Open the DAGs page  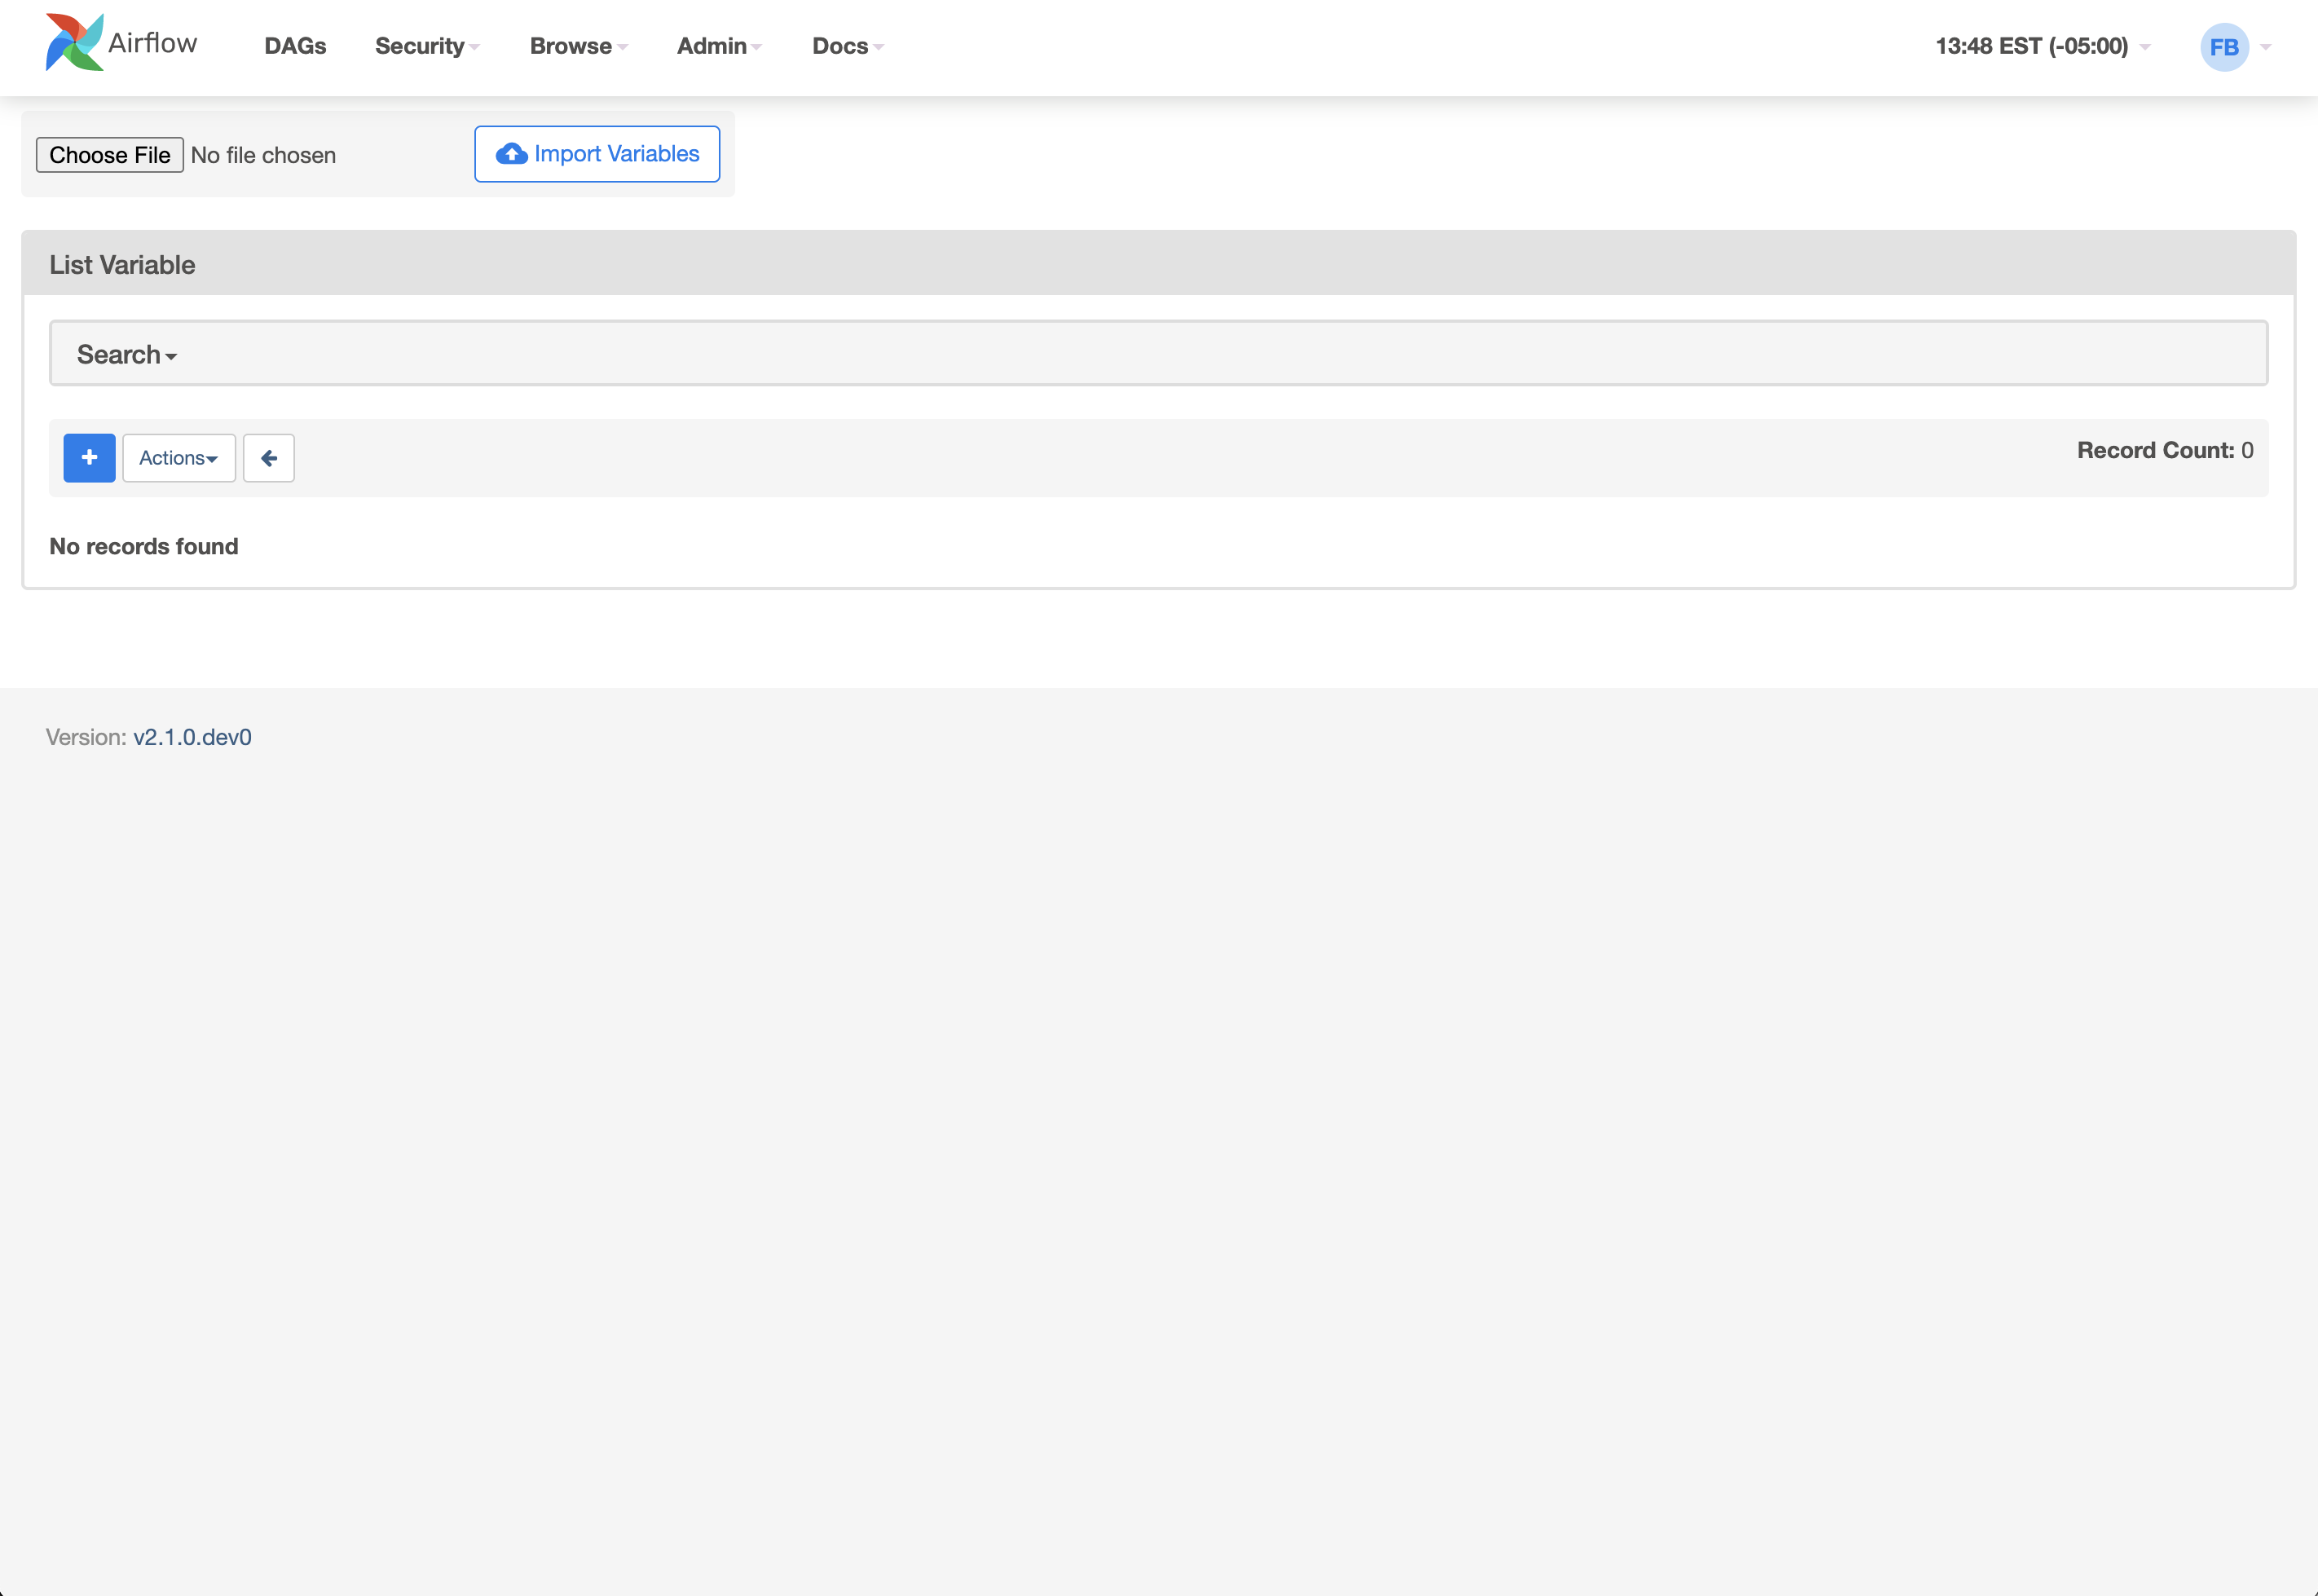click(x=295, y=46)
